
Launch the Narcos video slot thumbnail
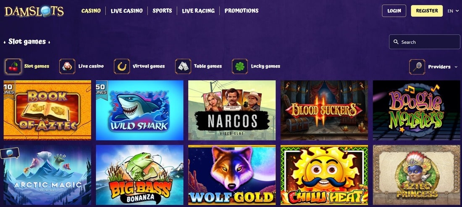(x=232, y=110)
